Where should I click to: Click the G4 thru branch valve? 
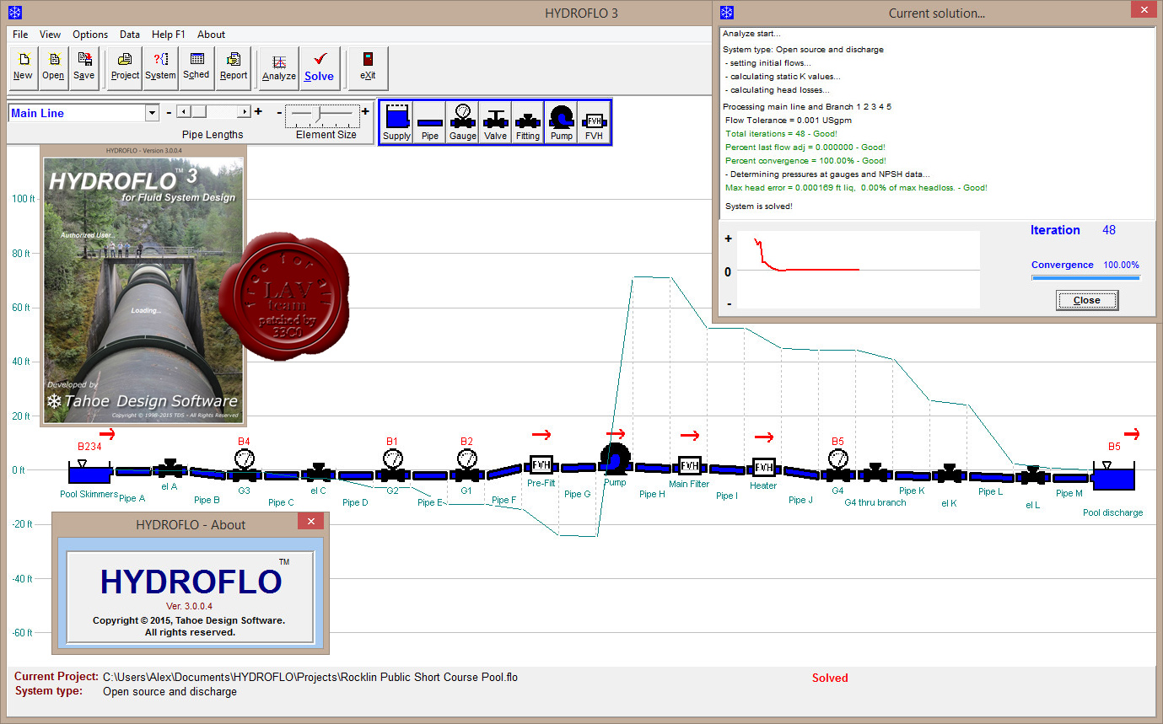pos(875,473)
